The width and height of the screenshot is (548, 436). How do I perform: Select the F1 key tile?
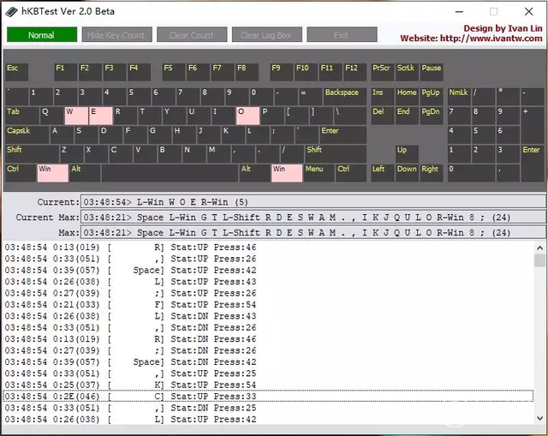tap(66, 72)
